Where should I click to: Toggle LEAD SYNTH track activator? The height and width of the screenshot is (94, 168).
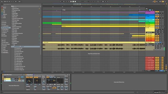click(x=157, y=20)
